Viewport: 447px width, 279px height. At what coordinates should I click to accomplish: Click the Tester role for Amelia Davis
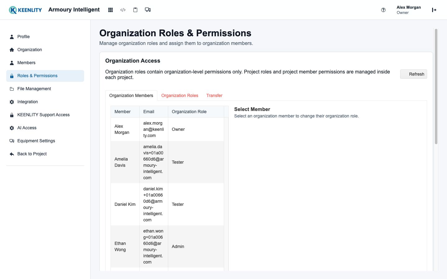click(196, 162)
